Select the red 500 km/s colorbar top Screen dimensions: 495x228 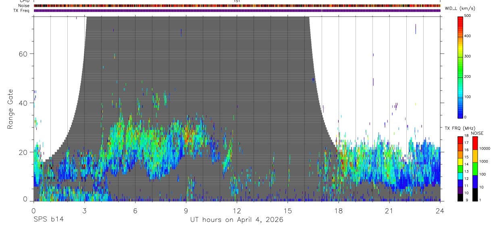(461, 19)
